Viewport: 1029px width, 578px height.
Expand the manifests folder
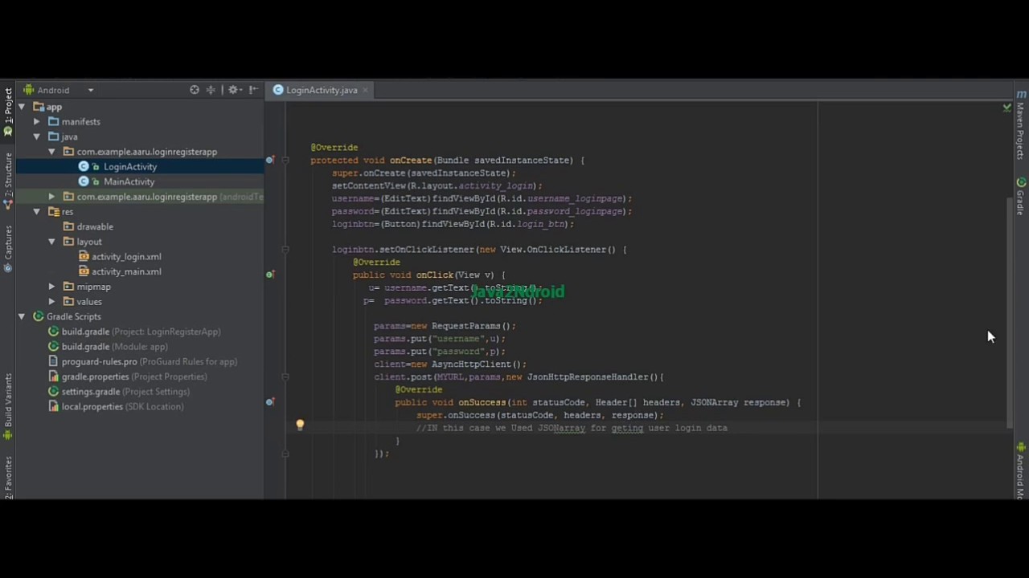point(36,122)
